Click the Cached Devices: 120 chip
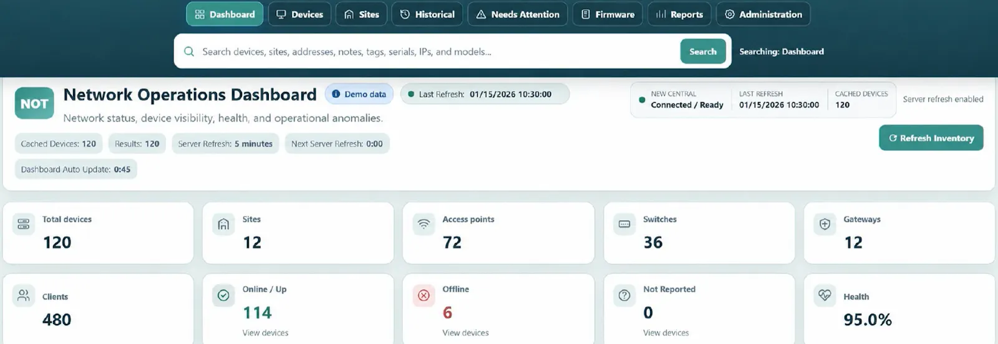This screenshot has width=998, height=344. click(59, 143)
